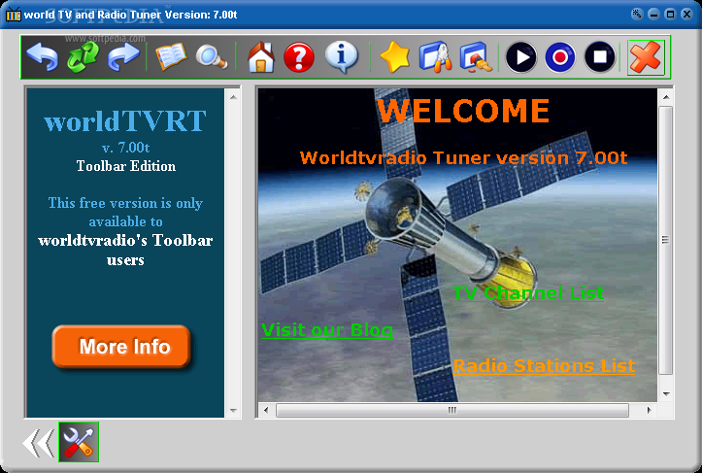
Task: Open the Visit our Blog link
Action: (x=327, y=330)
